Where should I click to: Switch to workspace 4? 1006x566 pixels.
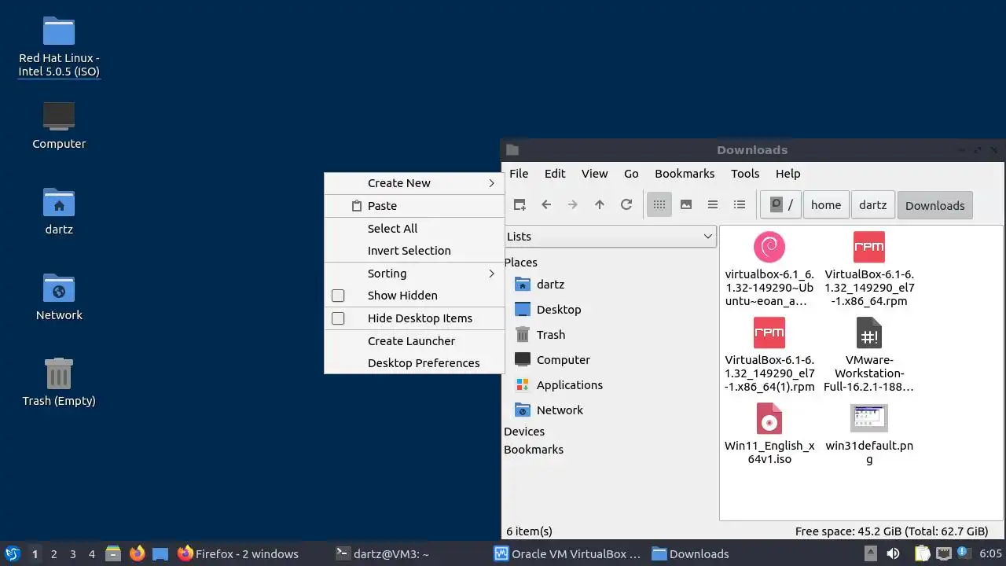point(92,553)
